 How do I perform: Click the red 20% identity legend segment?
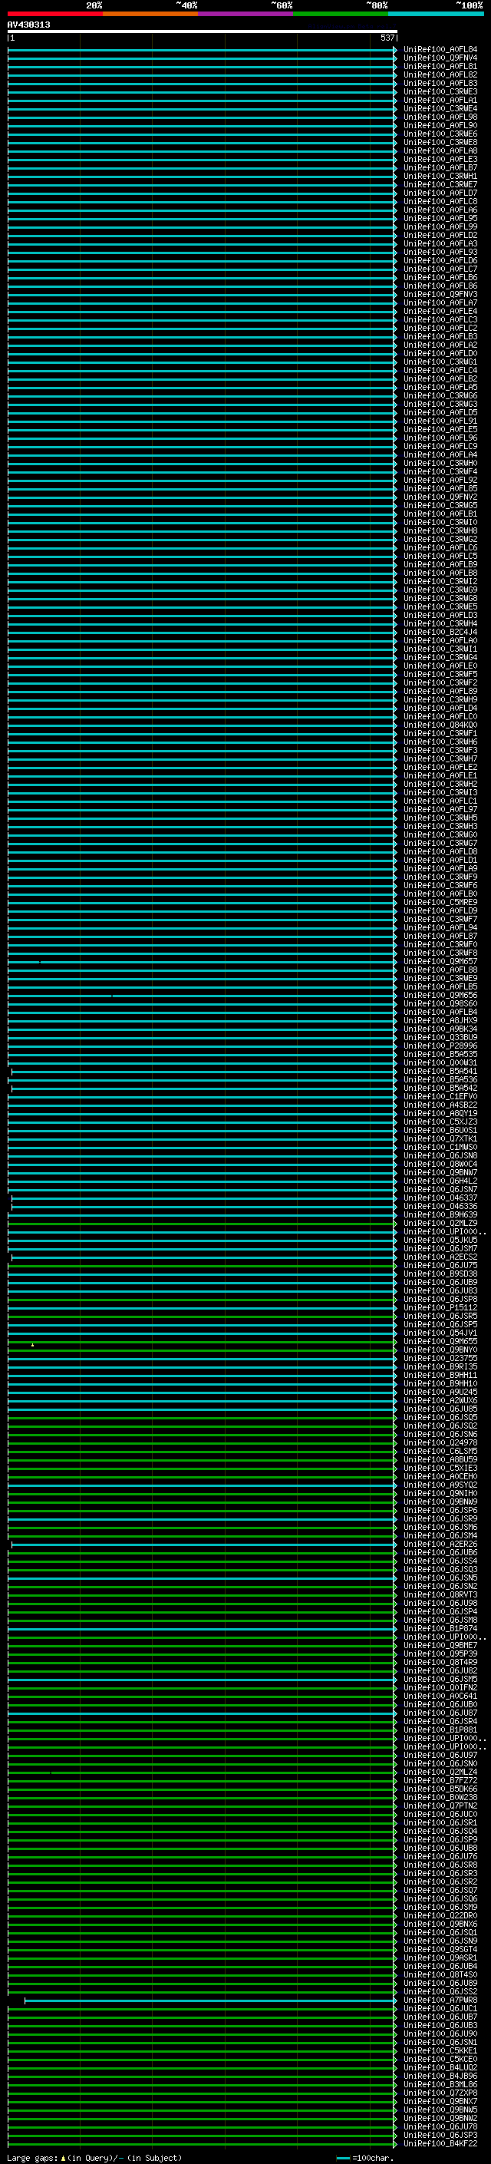point(54,14)
